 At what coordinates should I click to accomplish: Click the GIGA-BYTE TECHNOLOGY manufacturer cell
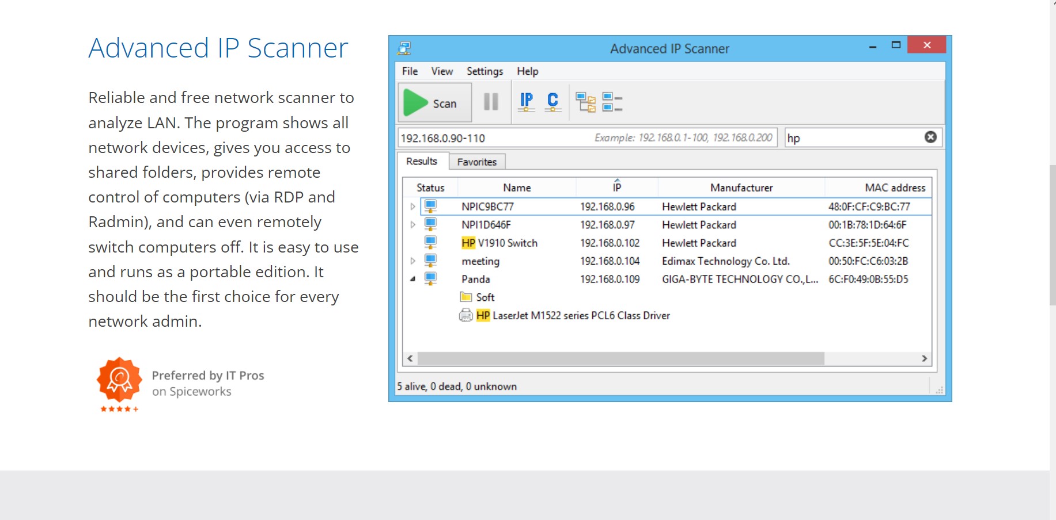(740, 279)
